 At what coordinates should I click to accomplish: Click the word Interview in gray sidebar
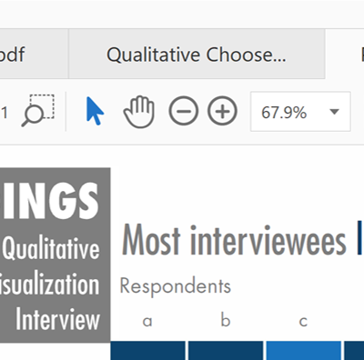57,319
